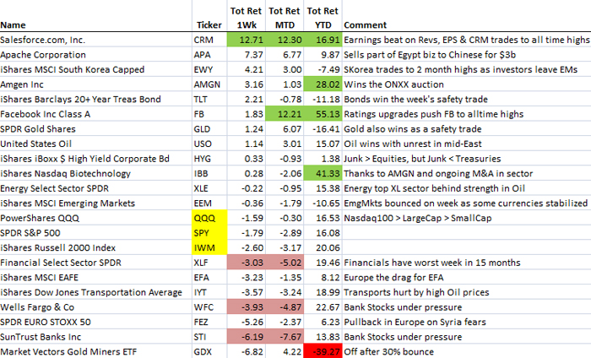Click the GLD ticker cell

pos(209,129)
